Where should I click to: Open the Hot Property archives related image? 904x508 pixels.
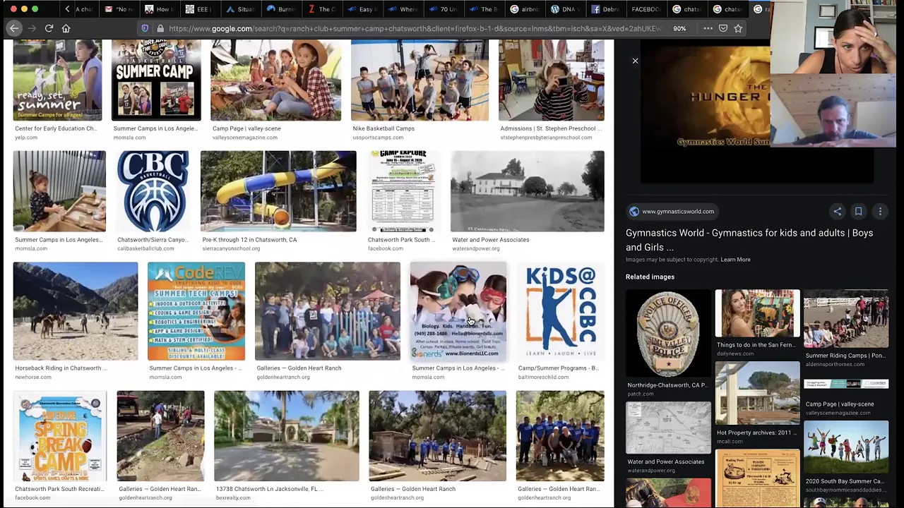tap(757, 393)
